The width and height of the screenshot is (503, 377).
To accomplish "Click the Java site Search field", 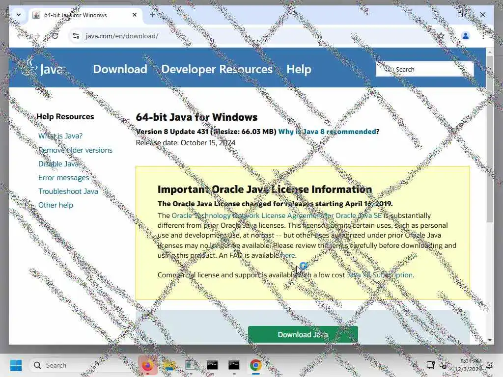I will tap(424, 69).
